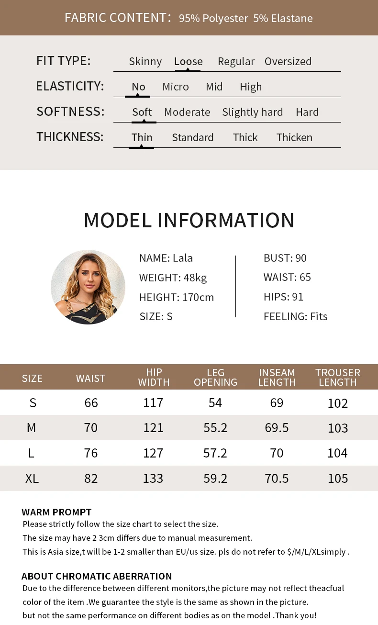Click the FABRIC CONTENT banner text
The image size is (378, 625).
pos(189,18)
